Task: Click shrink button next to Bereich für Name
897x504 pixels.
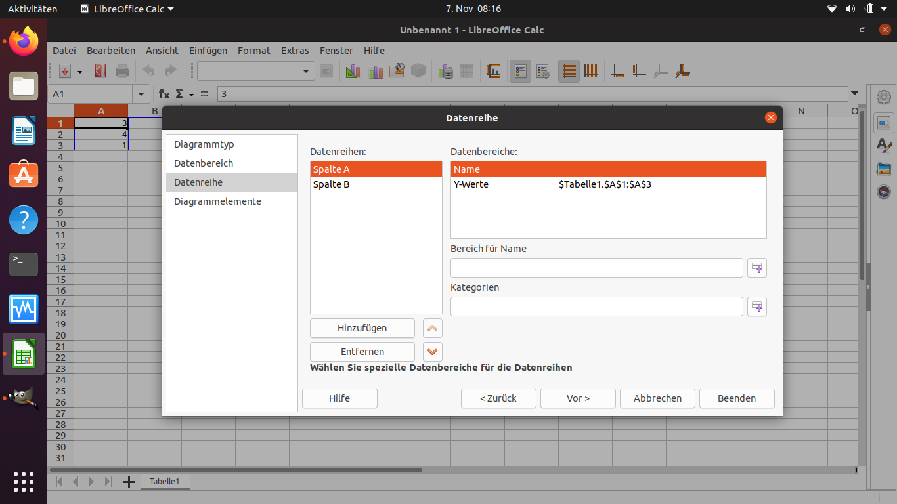Action: tap(757, 268)
